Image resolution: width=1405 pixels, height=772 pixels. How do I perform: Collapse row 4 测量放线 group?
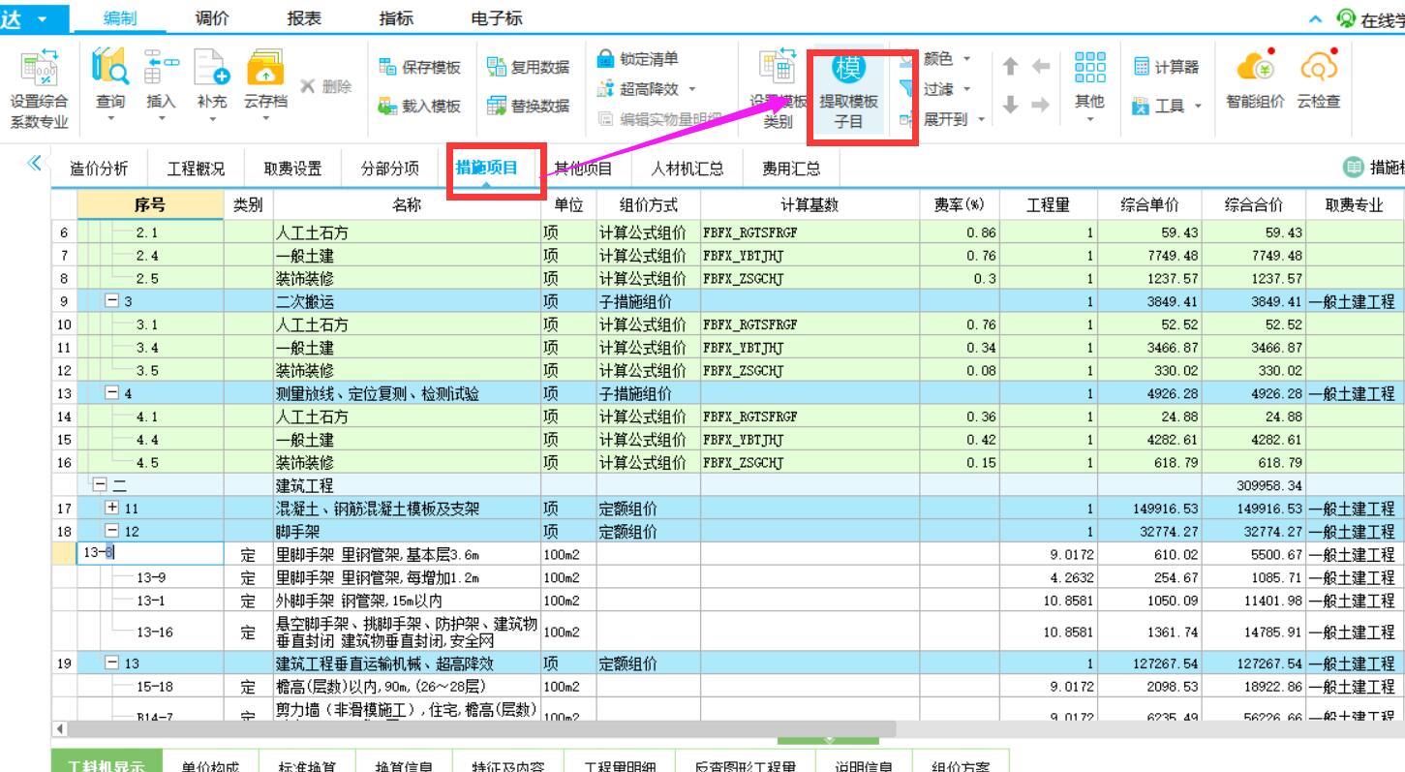[111, 394]
